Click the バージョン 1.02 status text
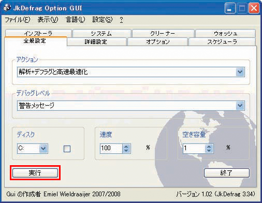 click(x=215, y=194)
